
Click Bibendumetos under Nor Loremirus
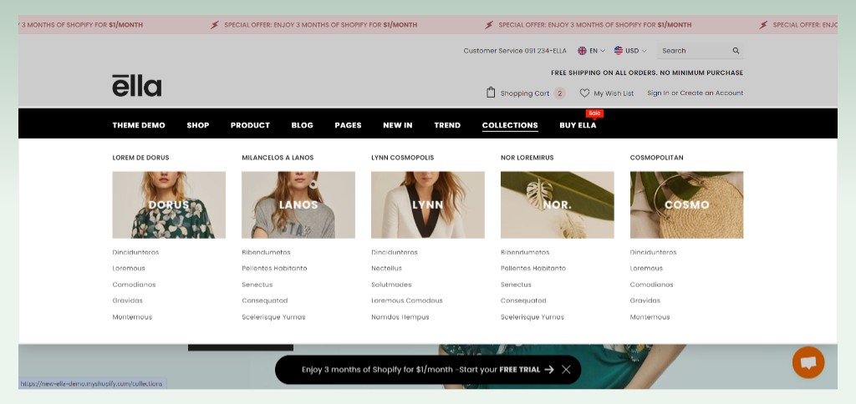point(525,252)
